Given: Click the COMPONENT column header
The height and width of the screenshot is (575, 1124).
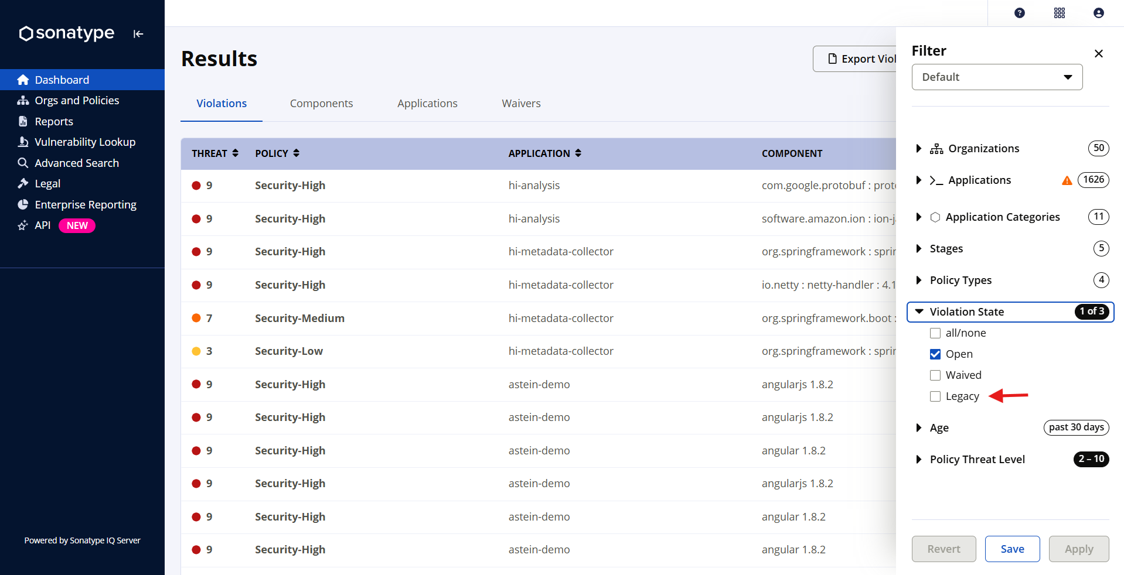Looking at the screenshot, I should 792,153.
